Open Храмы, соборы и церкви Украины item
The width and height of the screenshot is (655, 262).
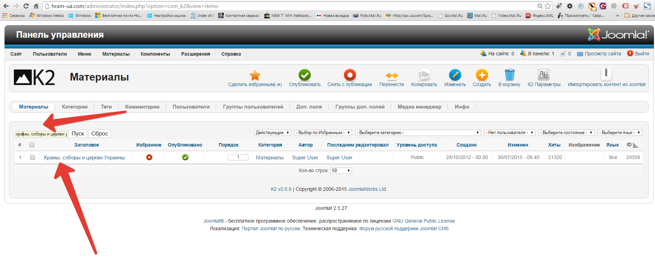[84, 158]
